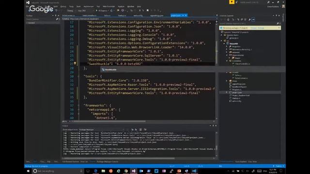Viewport: 310px width, 174px height.
Task: Pin or auto-hide the Toolbox panel
Action: [x=56, y=15]
